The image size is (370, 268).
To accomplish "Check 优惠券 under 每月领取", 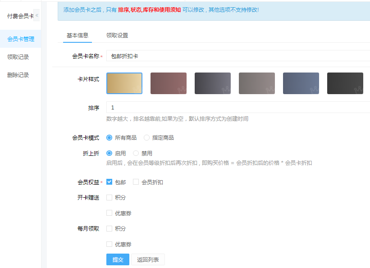I will 109,244.
